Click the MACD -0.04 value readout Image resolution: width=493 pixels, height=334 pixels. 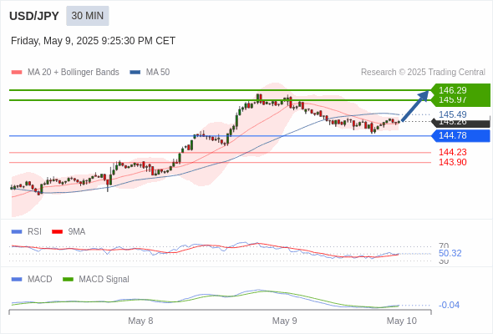449,305
